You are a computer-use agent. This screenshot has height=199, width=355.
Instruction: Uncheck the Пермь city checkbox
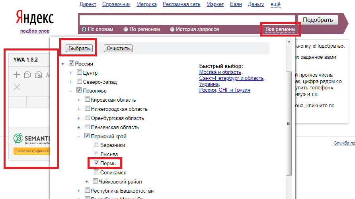(96, 163)
